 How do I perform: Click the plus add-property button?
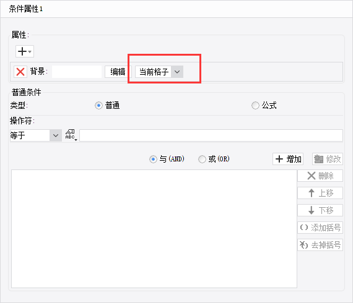point(25,51)
